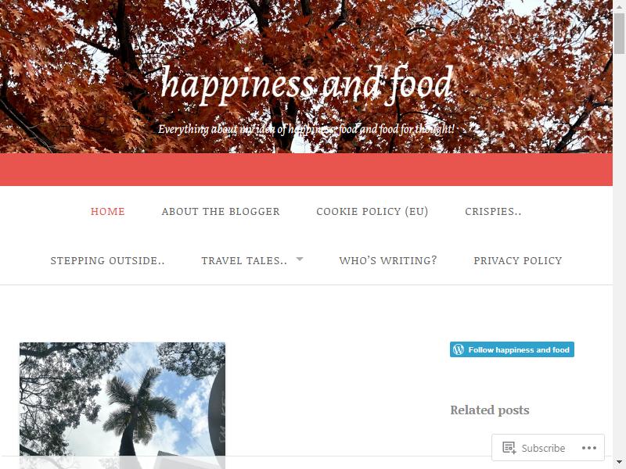Screen dimensions: 626x469
Task: Open the Who's Writing? page
Action: pos(388,260)
